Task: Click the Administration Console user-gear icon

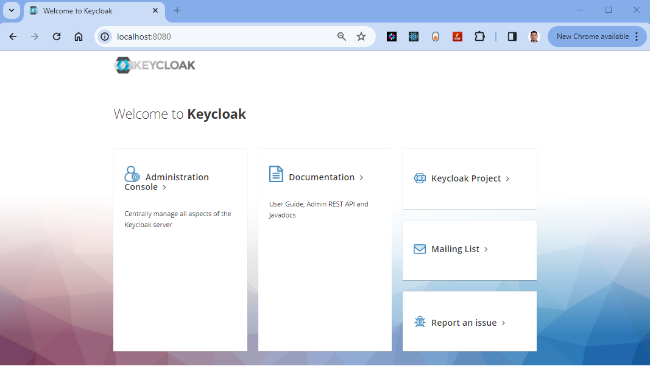Action: coord(132,174)
